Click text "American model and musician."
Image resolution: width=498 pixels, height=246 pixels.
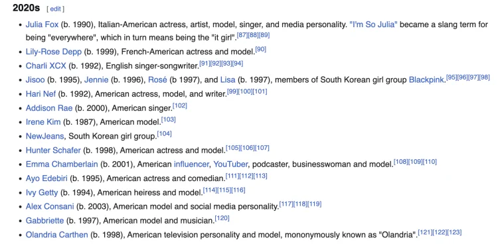coord(159,220)
